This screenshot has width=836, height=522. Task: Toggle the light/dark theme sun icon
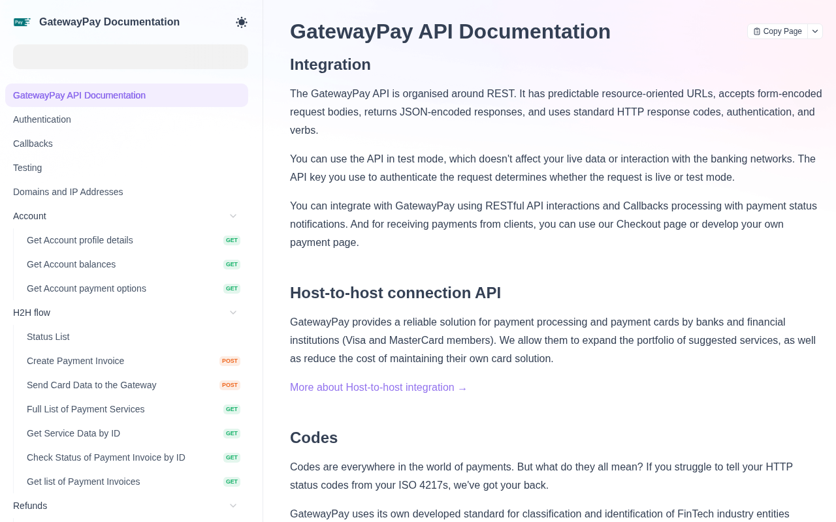coord(242,22)
